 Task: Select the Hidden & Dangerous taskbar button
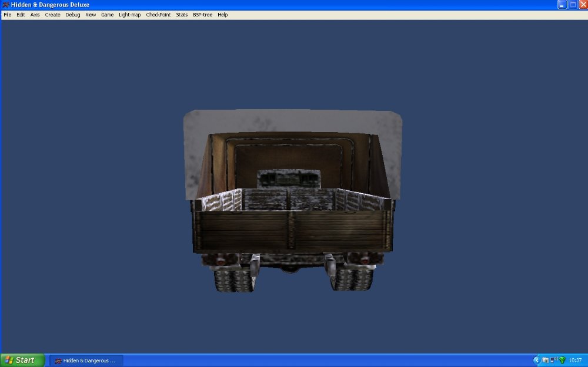[x=86, y=361]
